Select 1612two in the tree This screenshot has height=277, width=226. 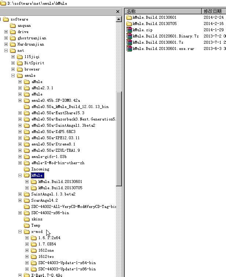point(46,256)
